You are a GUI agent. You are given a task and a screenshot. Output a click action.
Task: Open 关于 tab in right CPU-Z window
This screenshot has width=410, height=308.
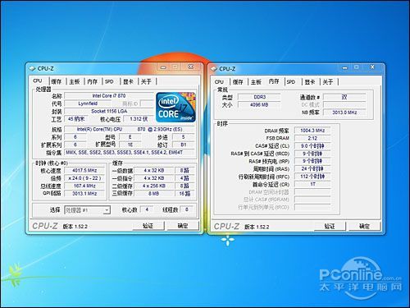point(328,82)
